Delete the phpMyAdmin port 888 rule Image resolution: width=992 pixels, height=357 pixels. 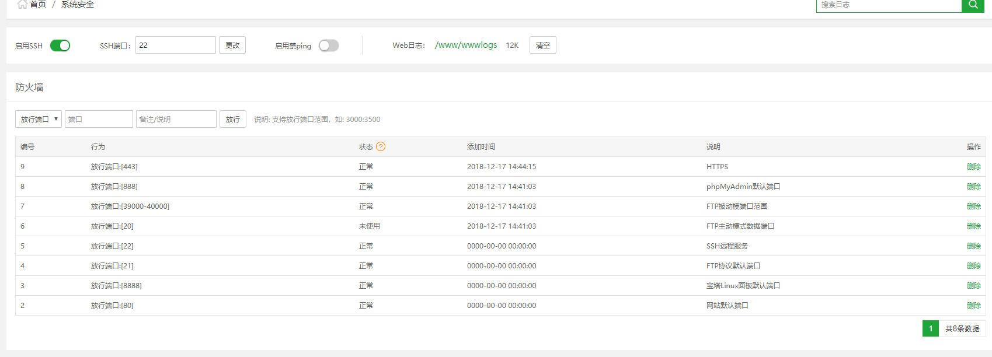coord(974,186)
